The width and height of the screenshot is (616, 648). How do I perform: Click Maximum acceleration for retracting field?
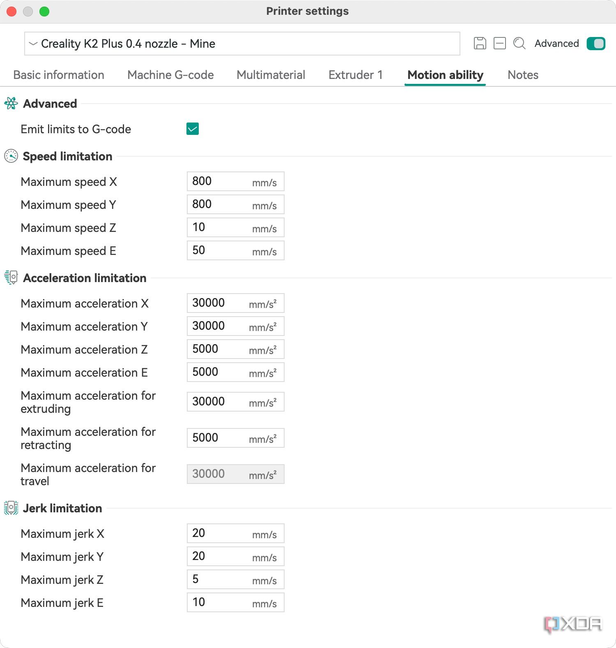pyautogui.click(x=235, y=438)
